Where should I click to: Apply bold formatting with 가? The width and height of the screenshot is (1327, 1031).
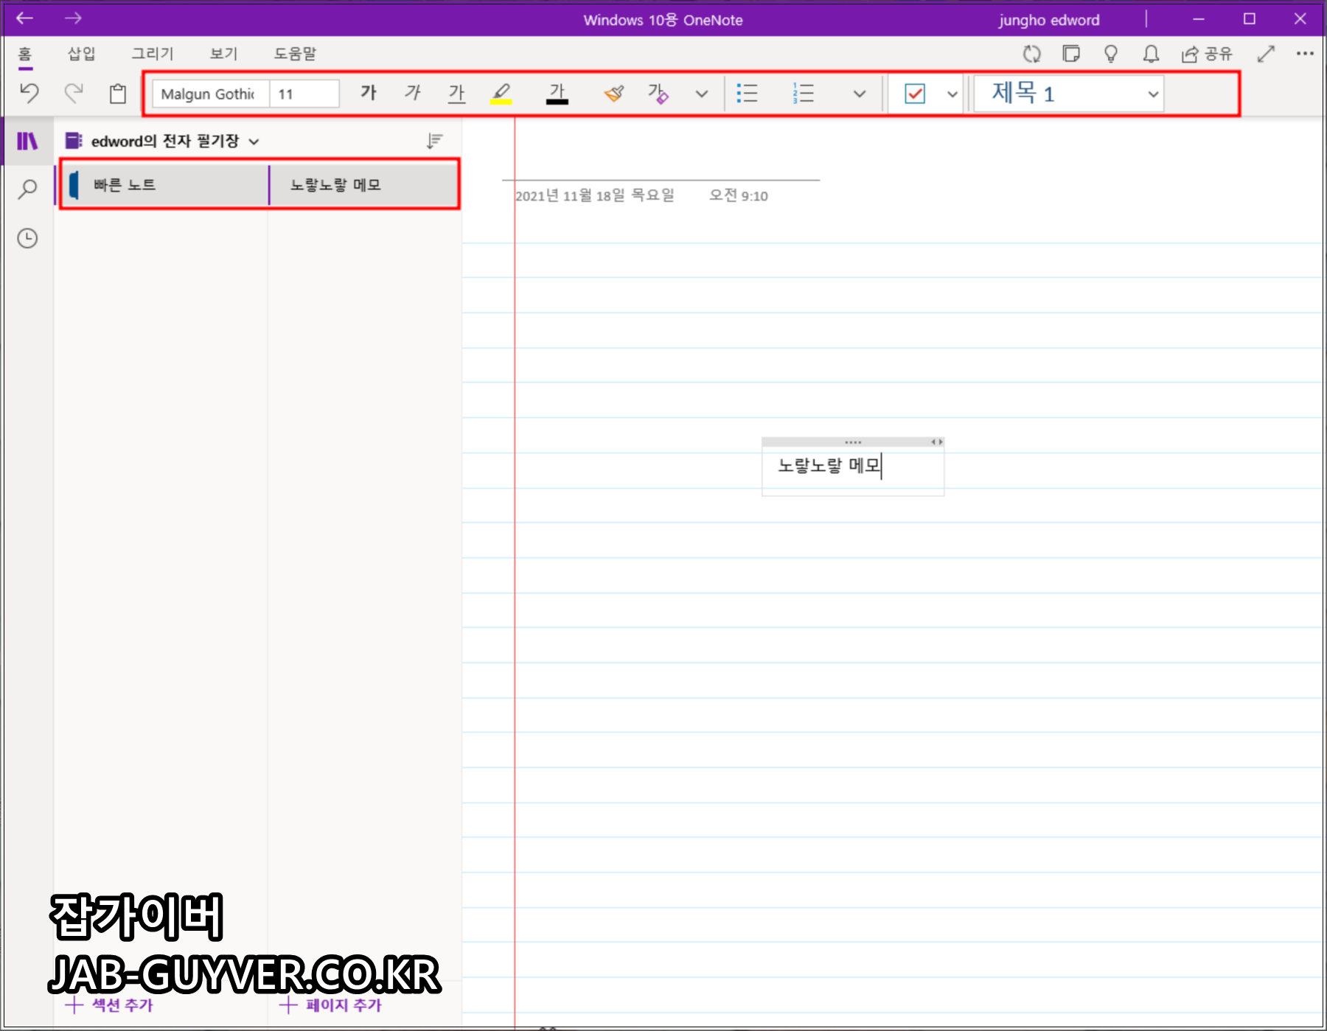369,93
